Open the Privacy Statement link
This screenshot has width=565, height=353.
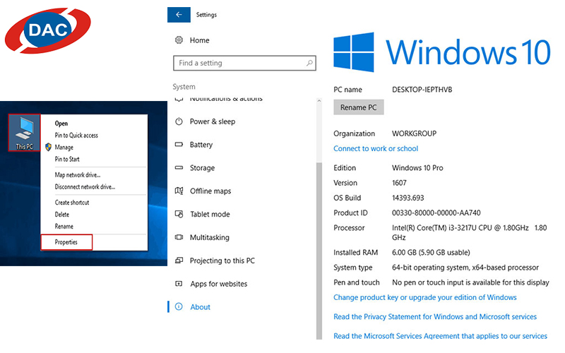435,316
